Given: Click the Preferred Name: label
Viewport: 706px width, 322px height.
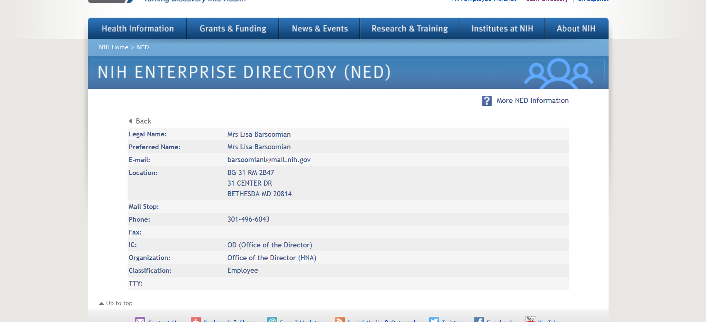Looking at the screenshot, I should 154,147.
